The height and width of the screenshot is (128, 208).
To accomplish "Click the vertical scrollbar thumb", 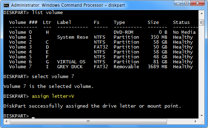I will click(202, 23).
